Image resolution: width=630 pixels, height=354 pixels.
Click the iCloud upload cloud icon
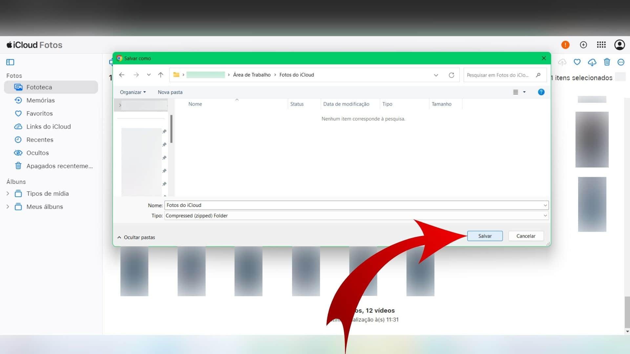[562, 62]
